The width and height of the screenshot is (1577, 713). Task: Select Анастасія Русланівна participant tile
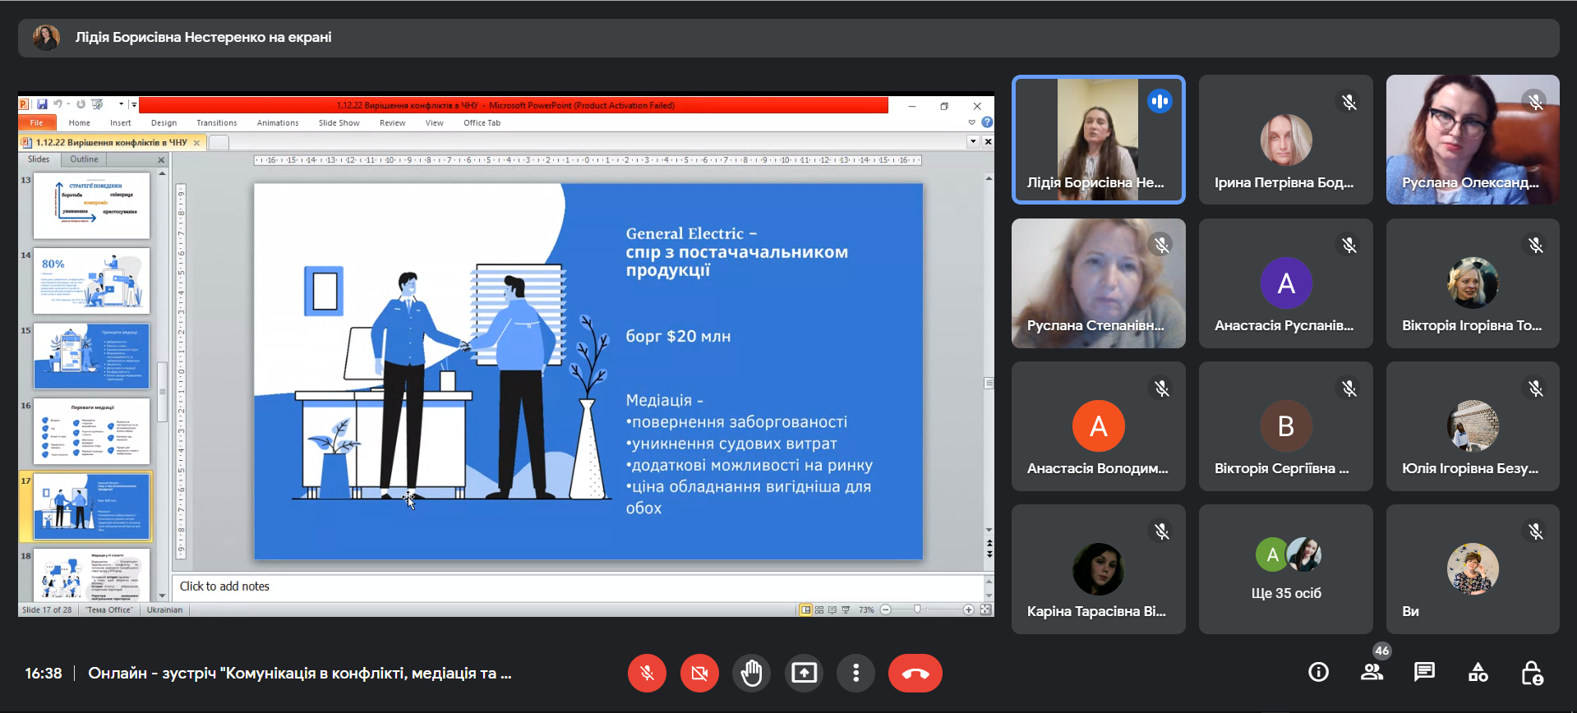coord(1286,283)
